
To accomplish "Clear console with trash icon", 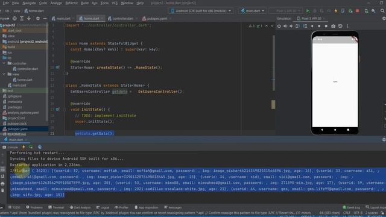I will [x=2, y=190].
